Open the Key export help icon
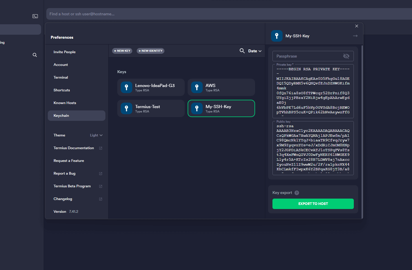This screenshot has width=412, height=270. click(297, 193)
